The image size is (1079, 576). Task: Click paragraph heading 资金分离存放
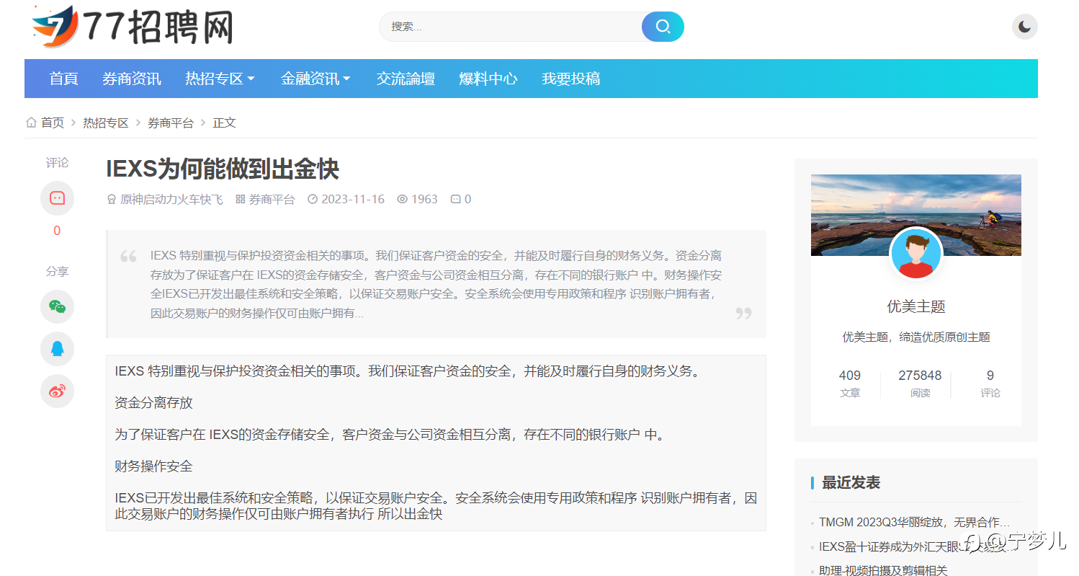tap(153, 403)
